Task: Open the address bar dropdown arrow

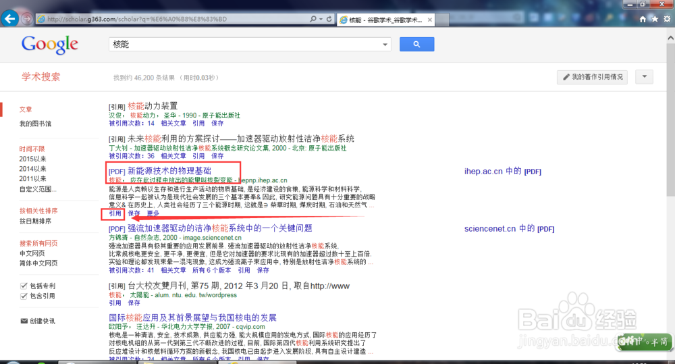Action: tap(321, 19)
